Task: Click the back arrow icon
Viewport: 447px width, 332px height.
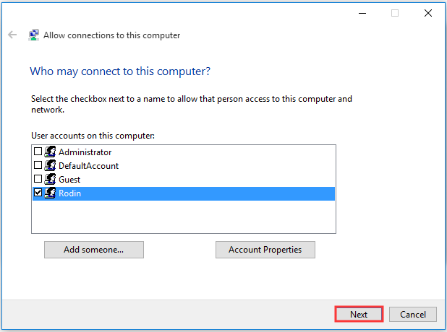Action: [12, 35]
